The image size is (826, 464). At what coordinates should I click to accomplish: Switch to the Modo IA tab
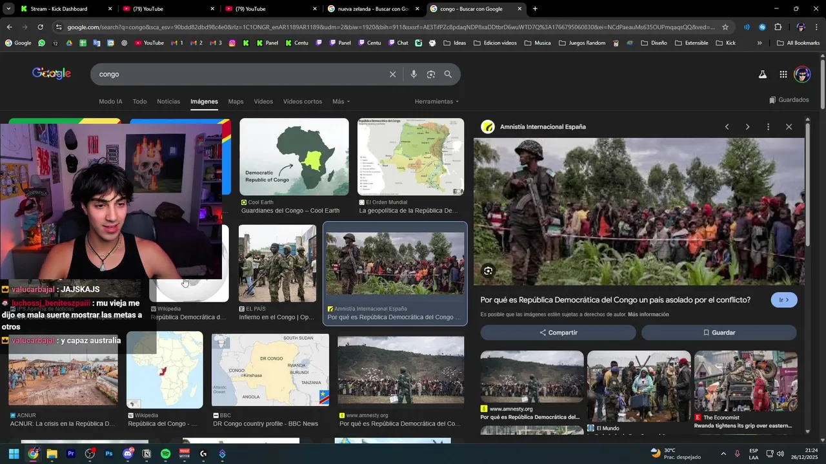[110, 101]
